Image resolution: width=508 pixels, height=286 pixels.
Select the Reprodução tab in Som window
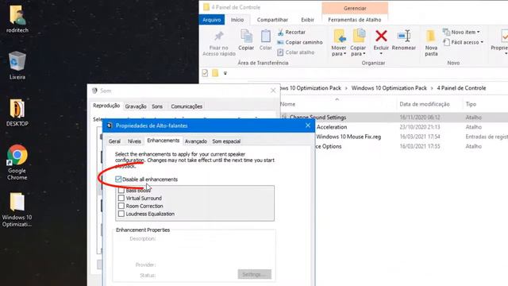(106, 106)
